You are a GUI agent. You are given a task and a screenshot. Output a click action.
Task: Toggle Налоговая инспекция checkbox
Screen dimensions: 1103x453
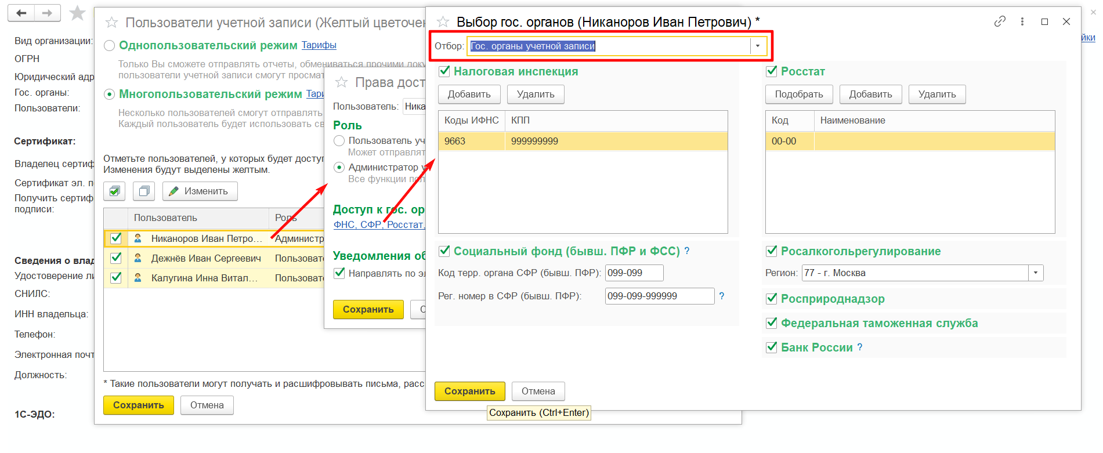pos(445,71)
